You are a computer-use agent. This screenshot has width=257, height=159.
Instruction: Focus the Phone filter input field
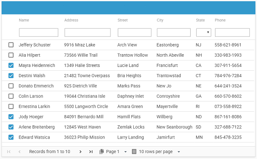(x=232, y=32)
